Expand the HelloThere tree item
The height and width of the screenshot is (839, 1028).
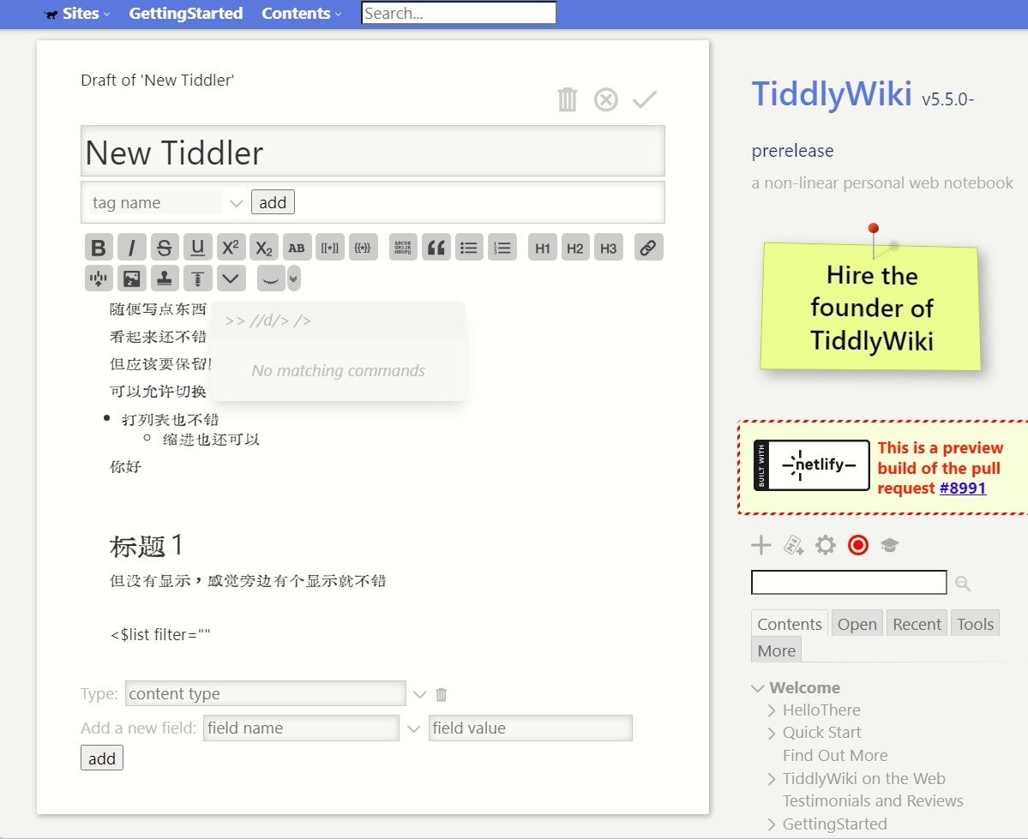pyautogui.click(x=772, y=710)
